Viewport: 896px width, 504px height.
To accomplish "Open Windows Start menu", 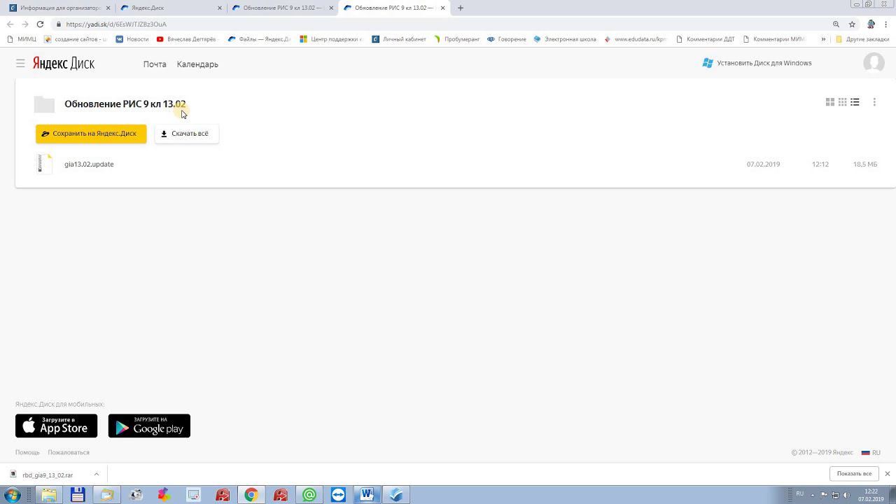I will (12, 495).
